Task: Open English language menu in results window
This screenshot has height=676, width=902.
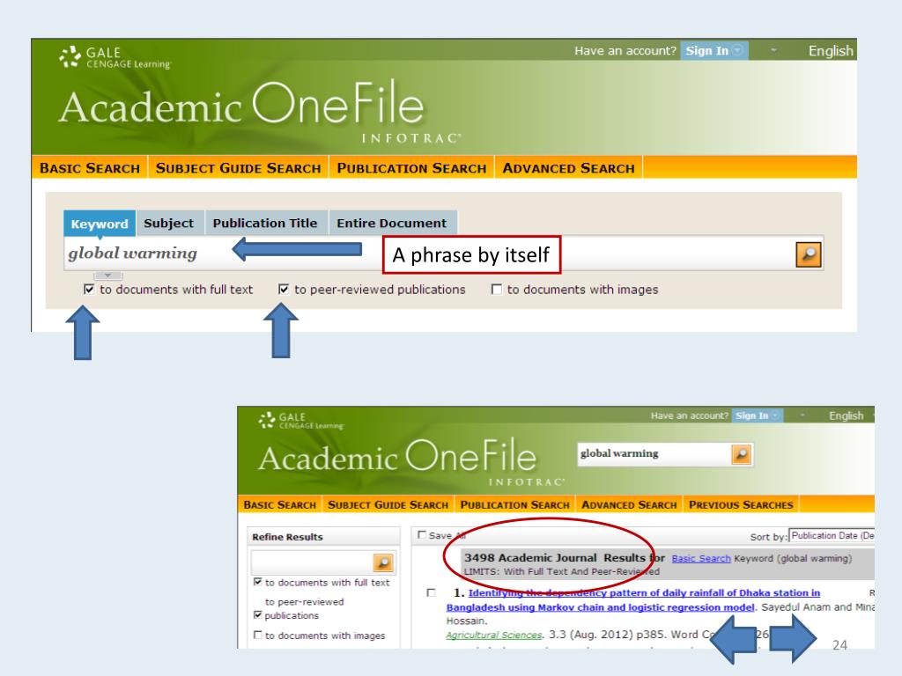Action: tap(846, 415)
